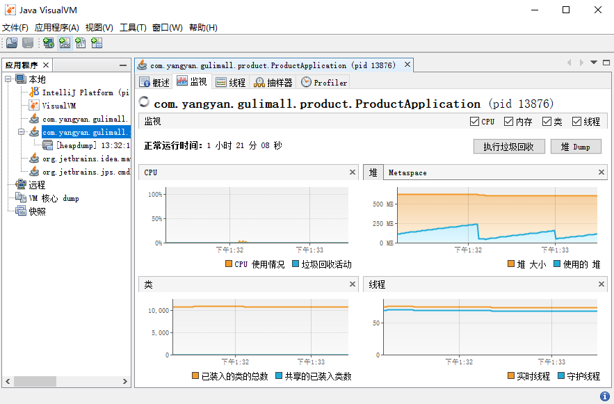Click the 已装入的类的总数 legend swatch
Image resolution: width=614 pixels, height=404 pixels.
195,375
